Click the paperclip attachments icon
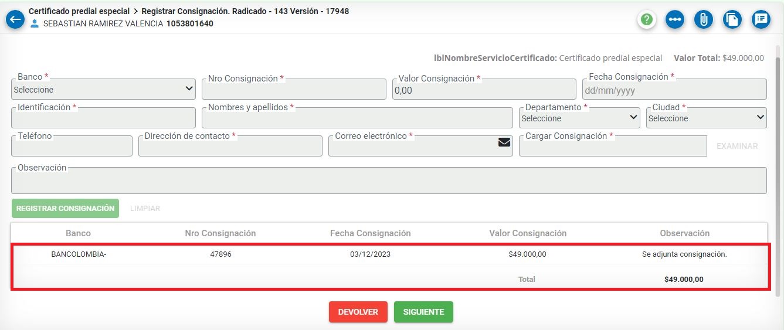This screenshot has height=330, width=784. (x=703, y=19)
